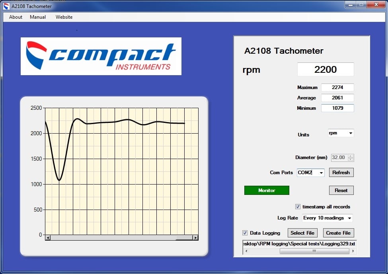The height and width of the screenshot is (274, 388).
Task: Click the Average value field 2061
Action: [337, 98]
